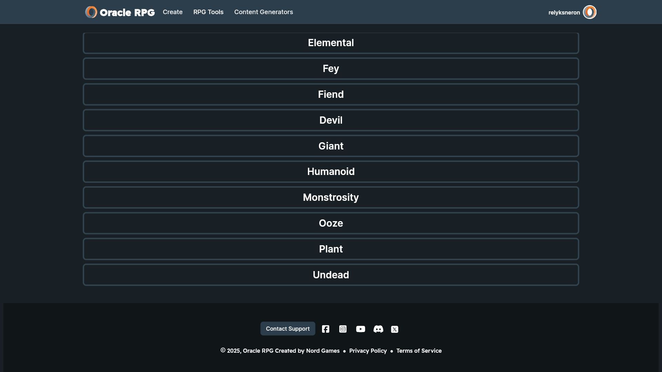662x372 pixels.
Task: Expand the Giant creature section
Action: coord(331,146)
